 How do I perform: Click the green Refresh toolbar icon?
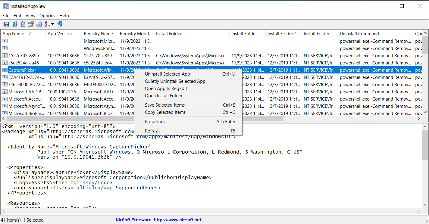coord(14,24)
